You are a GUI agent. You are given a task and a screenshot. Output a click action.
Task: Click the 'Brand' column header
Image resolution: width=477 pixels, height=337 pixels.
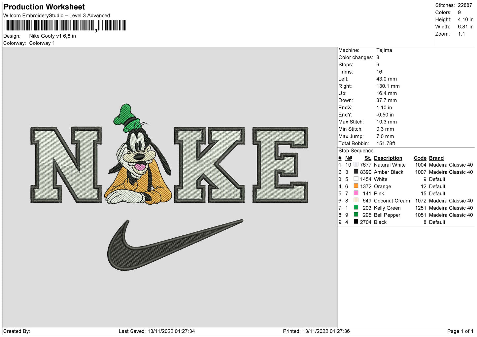tap(436, 158)
